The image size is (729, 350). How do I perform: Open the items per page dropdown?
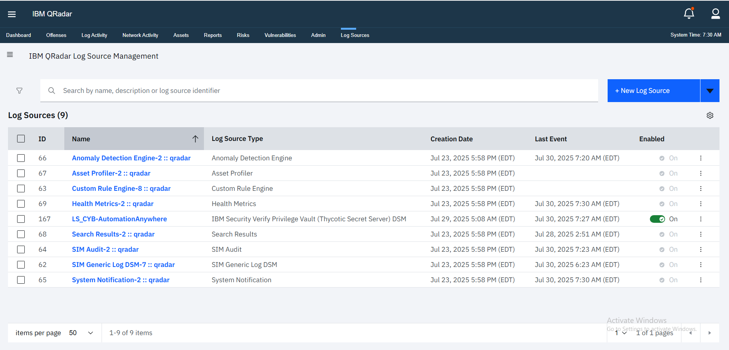click(81, 333)
